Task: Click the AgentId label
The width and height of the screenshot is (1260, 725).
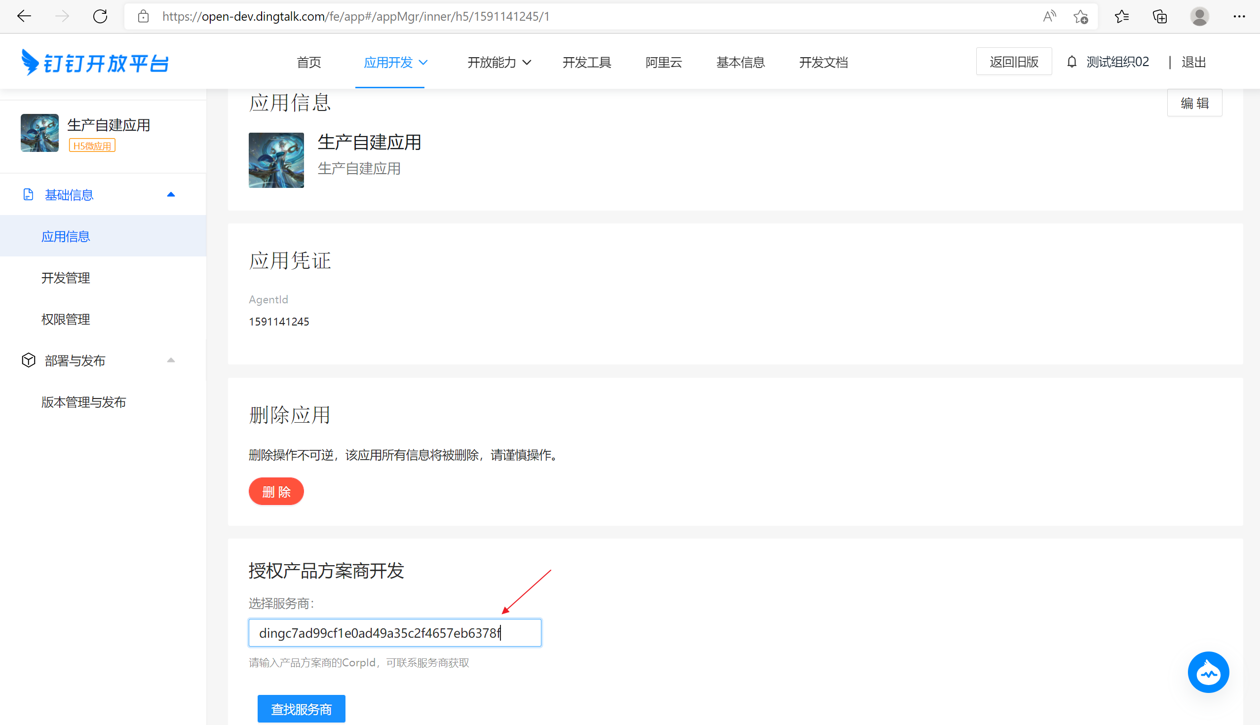Action: point(268,299)
